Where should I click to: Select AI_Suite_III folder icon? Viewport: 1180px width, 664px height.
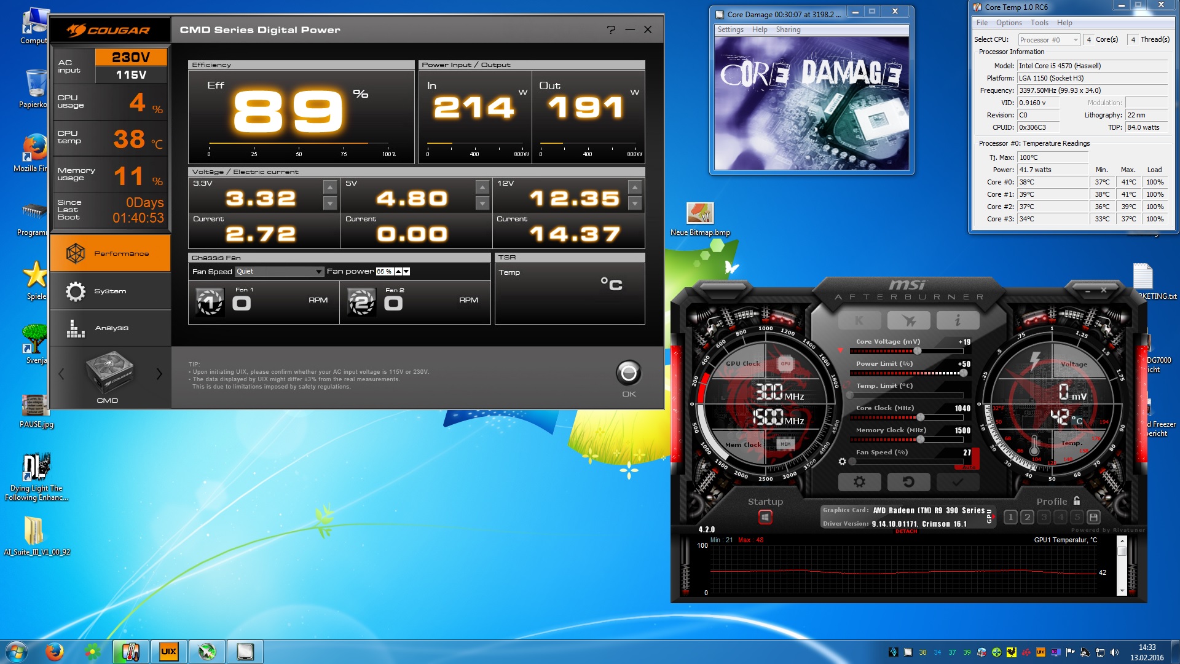(36, 536)
